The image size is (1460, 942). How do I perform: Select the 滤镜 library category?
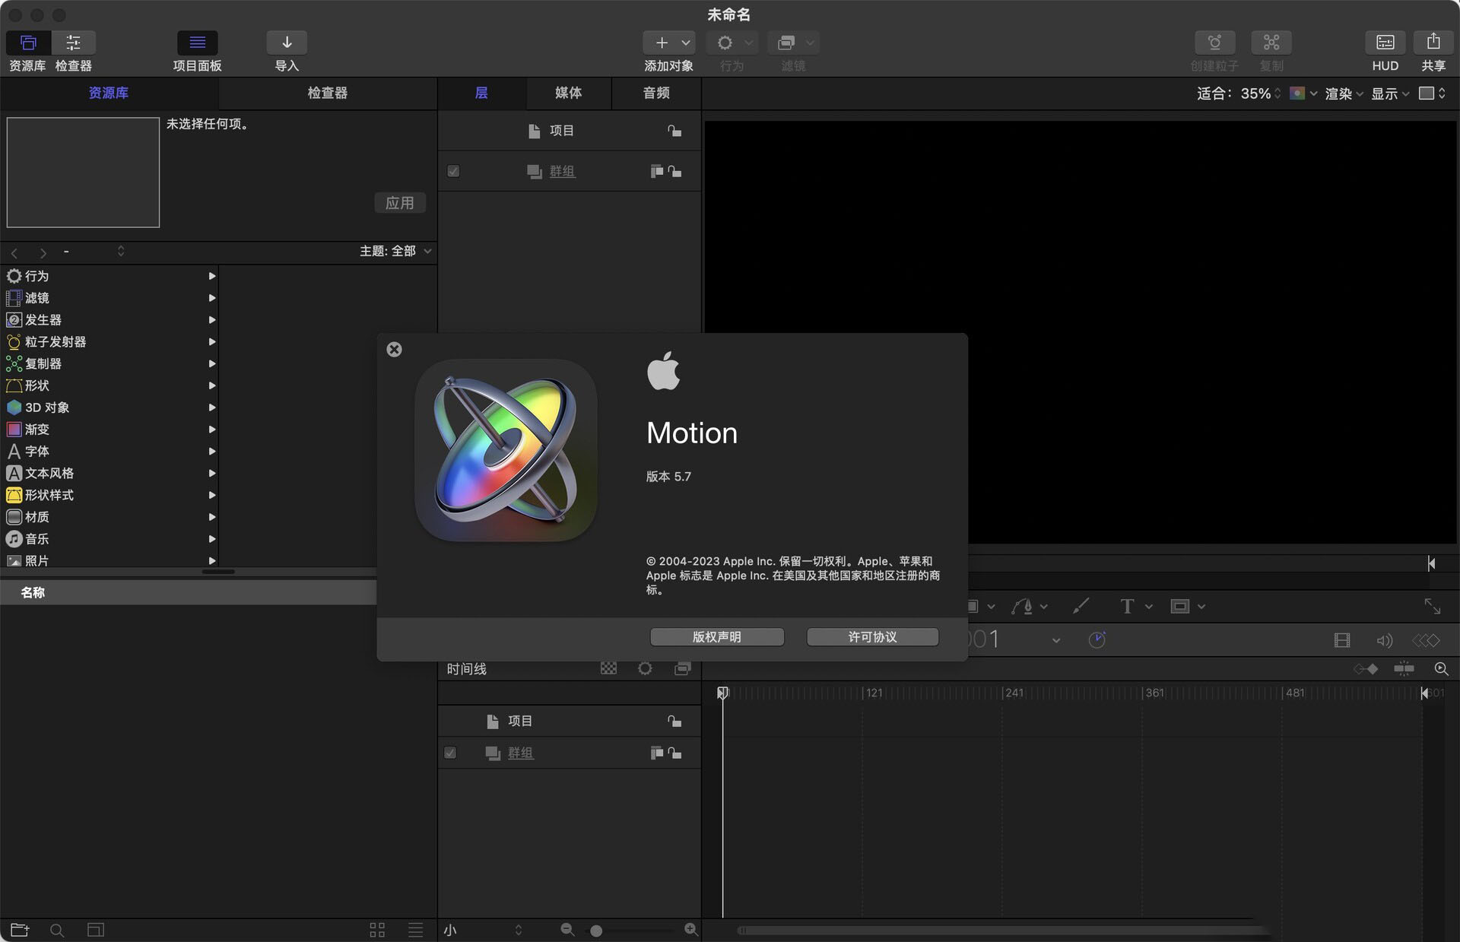coord(109,298)
